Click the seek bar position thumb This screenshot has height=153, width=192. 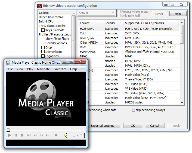point(8,129)
